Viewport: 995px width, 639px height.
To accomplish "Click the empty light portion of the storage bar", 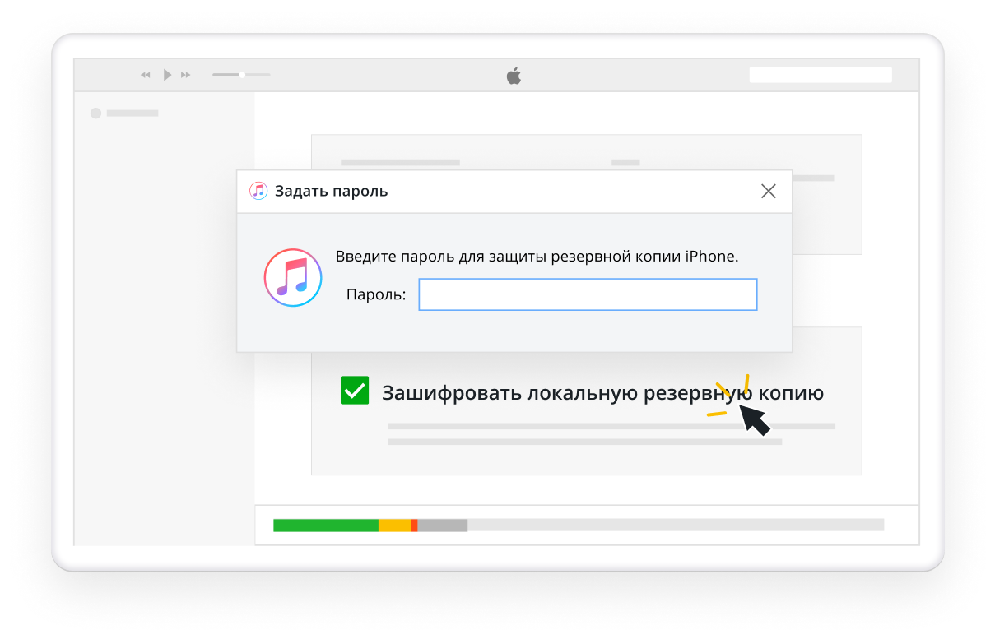I will 676,525.
